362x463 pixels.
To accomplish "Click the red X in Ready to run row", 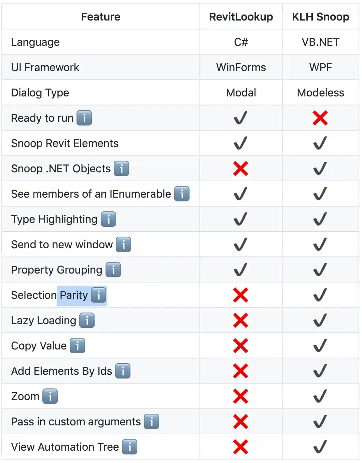I will point(320,118).
